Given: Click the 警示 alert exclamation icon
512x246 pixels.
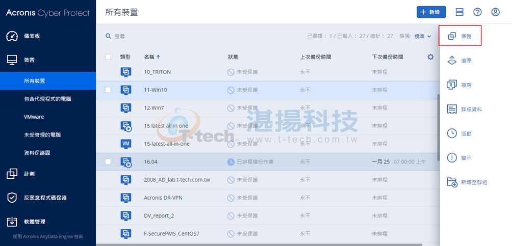Looking at the screenshot, I should tap(452, 158).
